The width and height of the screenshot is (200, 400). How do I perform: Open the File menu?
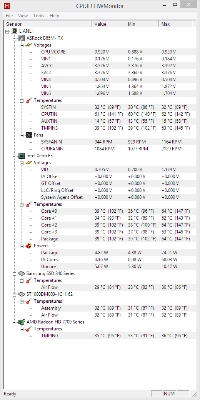[x=9, y=16]
